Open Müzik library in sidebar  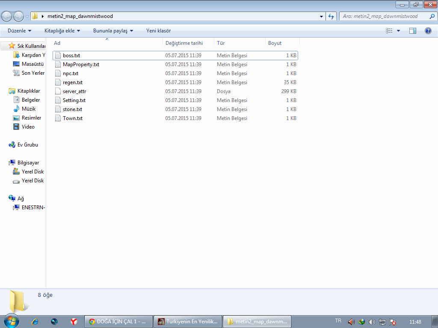coord(24,109)
